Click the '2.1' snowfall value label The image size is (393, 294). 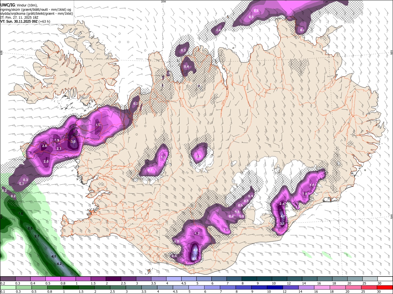click(x=59, y=149)
